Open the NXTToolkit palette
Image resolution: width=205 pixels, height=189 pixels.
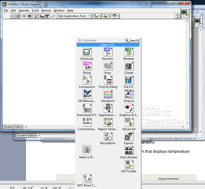129,164
